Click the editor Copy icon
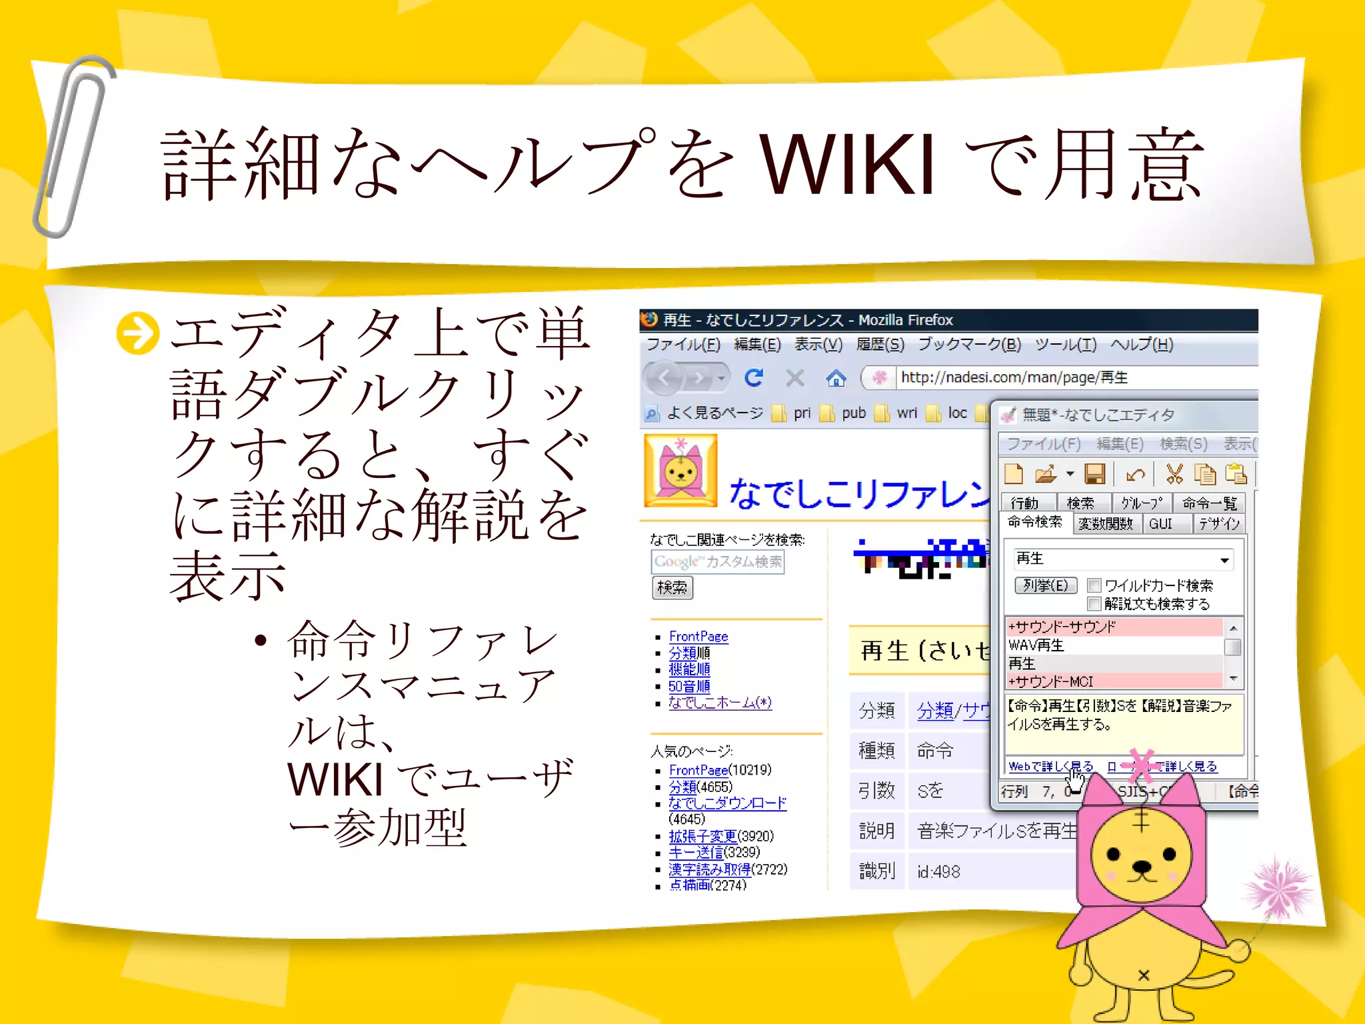 click(x=1204, y=474)
